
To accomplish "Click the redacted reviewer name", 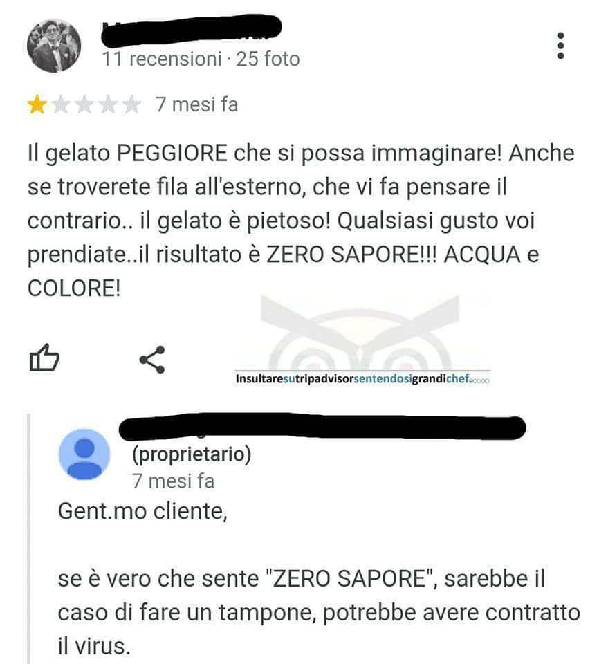I will pos(192,29).
